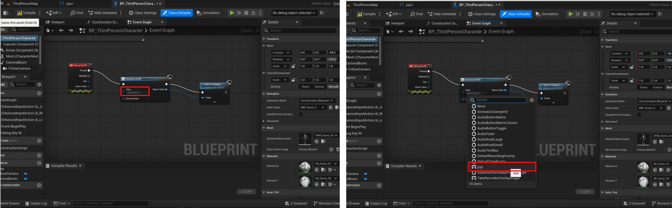
Task: Click Details Search field in left screenshot
Action: tap(300, 31)
